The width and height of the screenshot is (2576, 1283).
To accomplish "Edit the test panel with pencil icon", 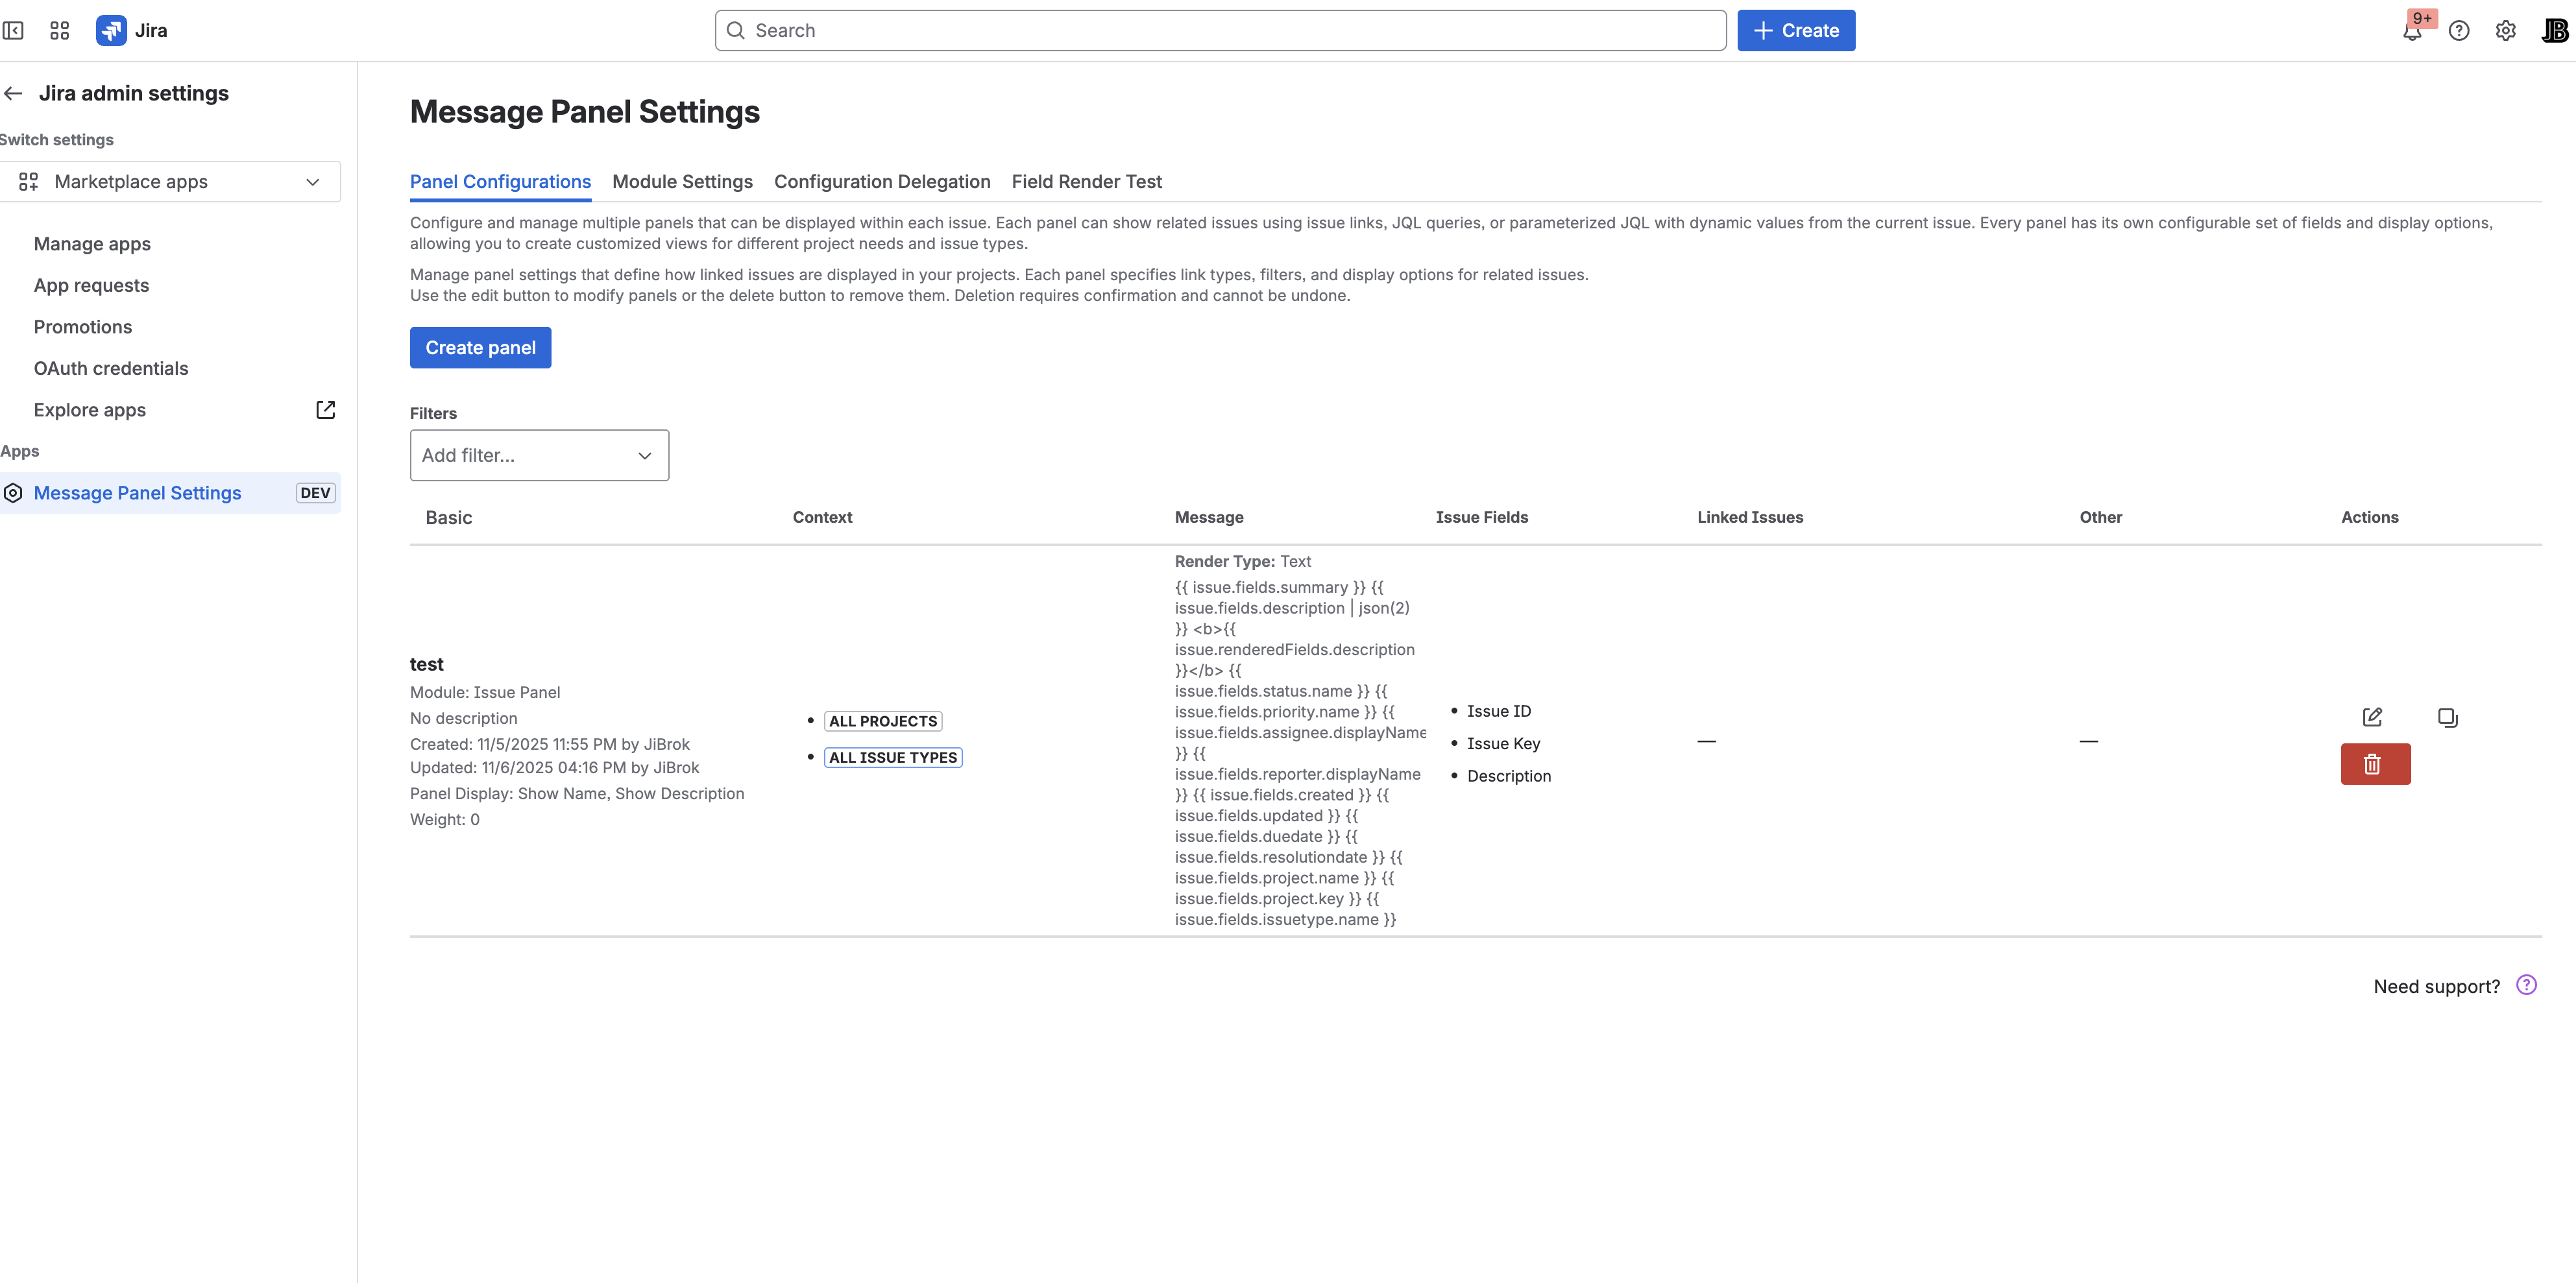I will [x=2373, y=717].
